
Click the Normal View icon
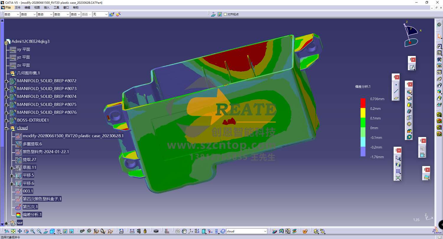45,231
